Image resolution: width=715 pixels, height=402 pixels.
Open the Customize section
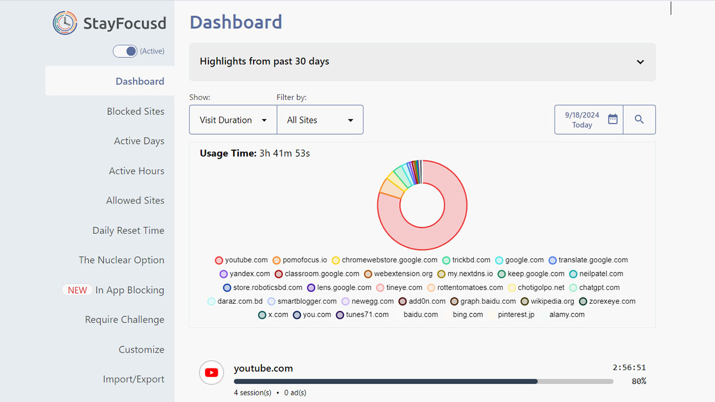point(141,349)
